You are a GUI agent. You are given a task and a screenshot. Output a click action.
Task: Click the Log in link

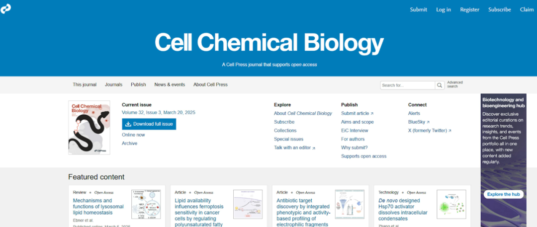[444, 9]
